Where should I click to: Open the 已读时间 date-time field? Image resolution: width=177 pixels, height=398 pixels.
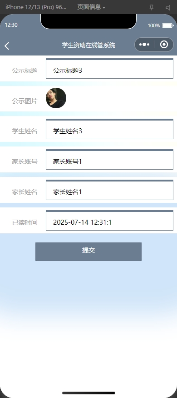coord(109,220)
